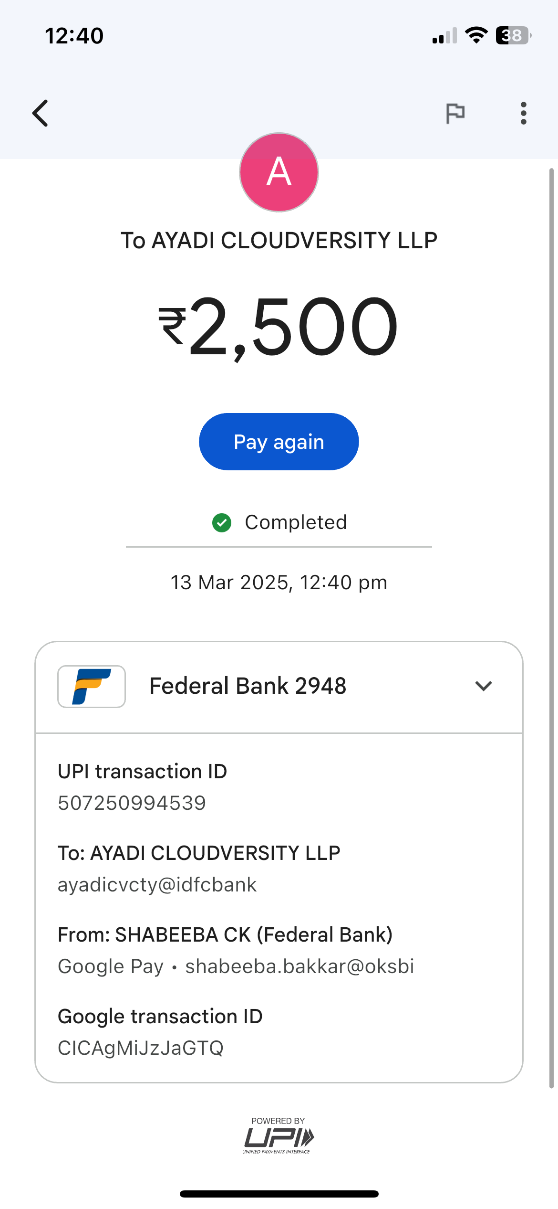Tap the Federal Bank 2948 account row

click(x=248, y=686)
